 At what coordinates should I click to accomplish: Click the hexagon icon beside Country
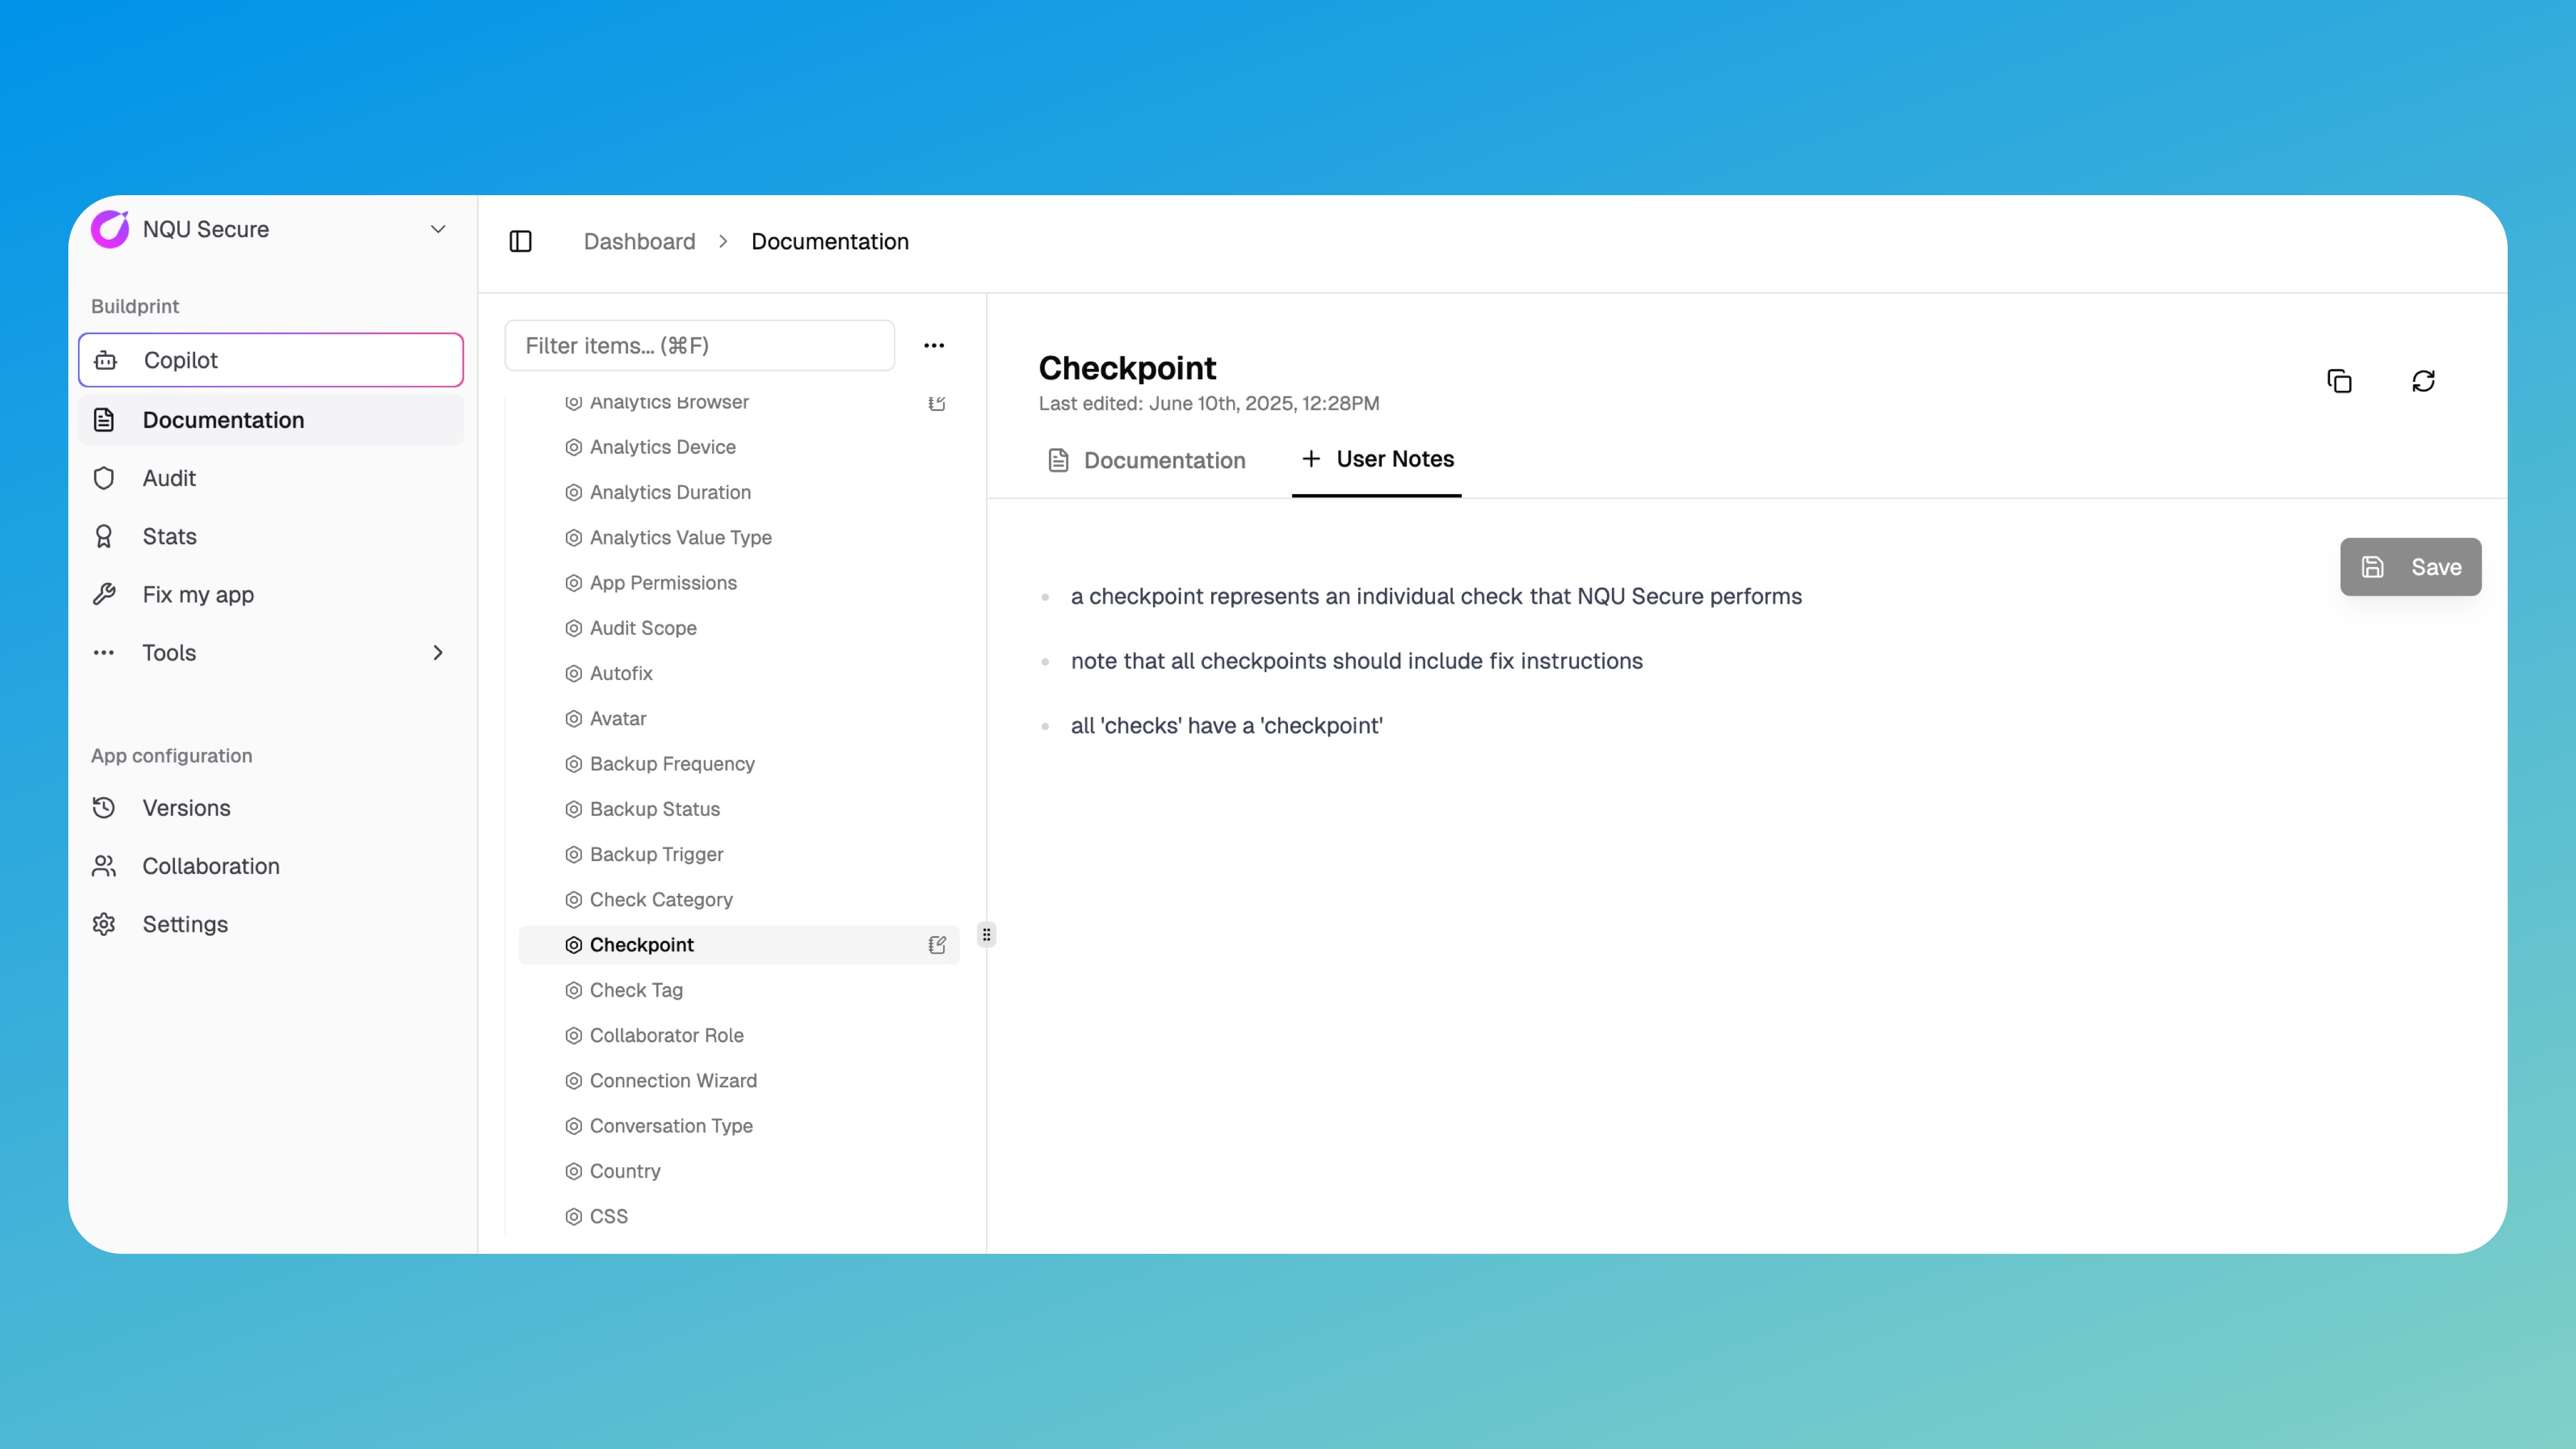tap(573, 1171)
